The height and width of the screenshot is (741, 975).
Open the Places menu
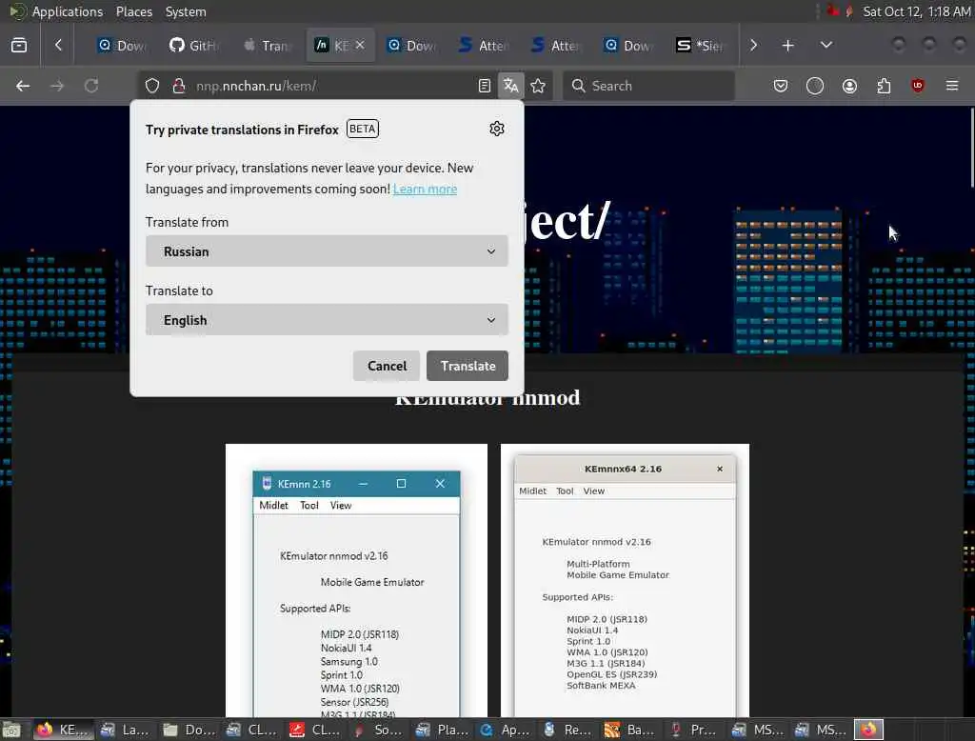point(134,11)
